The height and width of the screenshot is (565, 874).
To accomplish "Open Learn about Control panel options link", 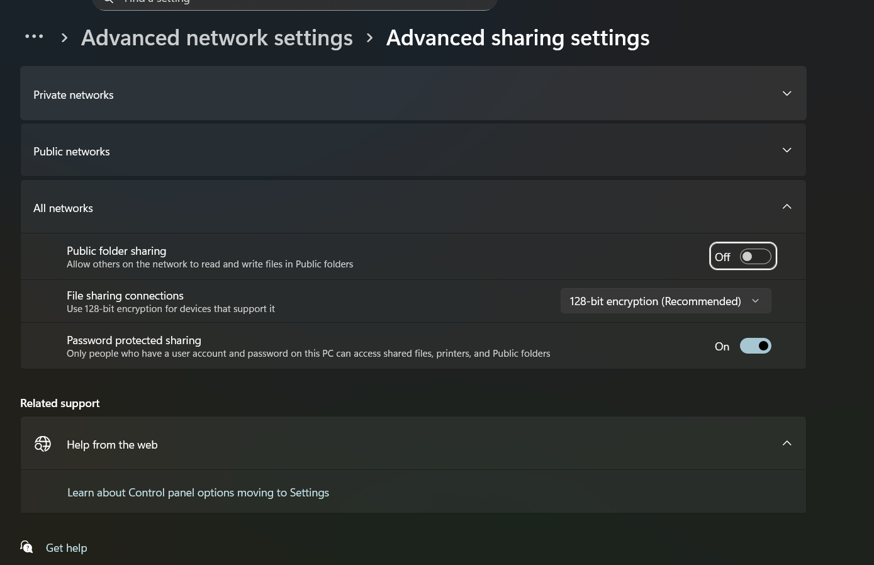I will pos(198,493).
